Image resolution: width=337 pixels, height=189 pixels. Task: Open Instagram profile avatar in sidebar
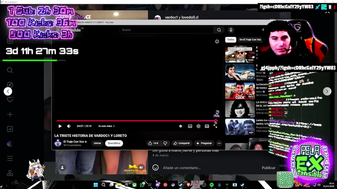click(x=10, y=144)
